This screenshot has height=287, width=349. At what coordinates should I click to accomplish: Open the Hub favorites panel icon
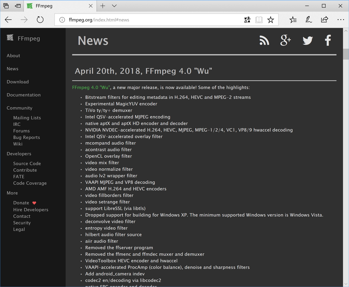coord(293,19)
